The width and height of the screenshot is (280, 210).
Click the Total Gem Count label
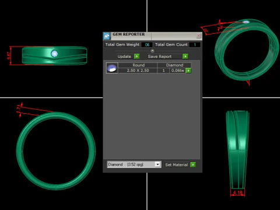click(x=171, y=45)
